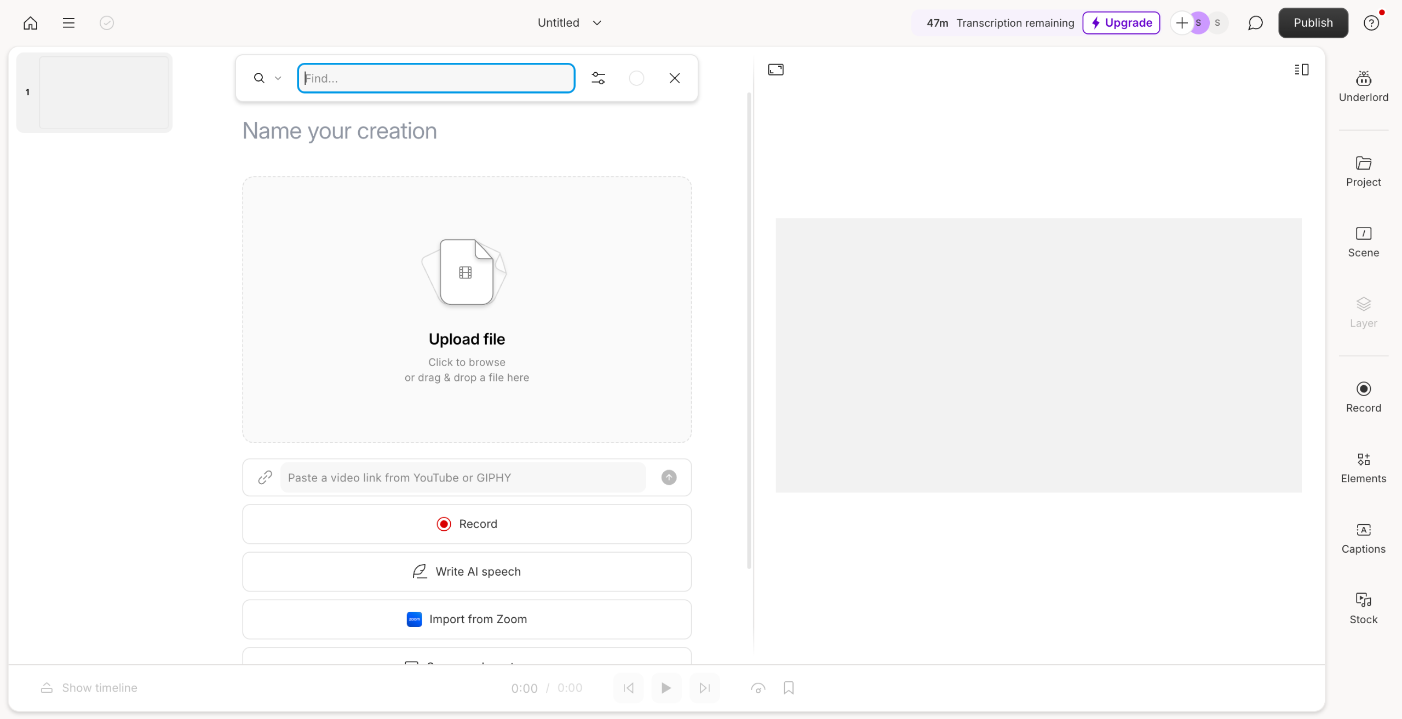Open the hamburger main menu
This screenshot has width=1402, height=719.
68,23
